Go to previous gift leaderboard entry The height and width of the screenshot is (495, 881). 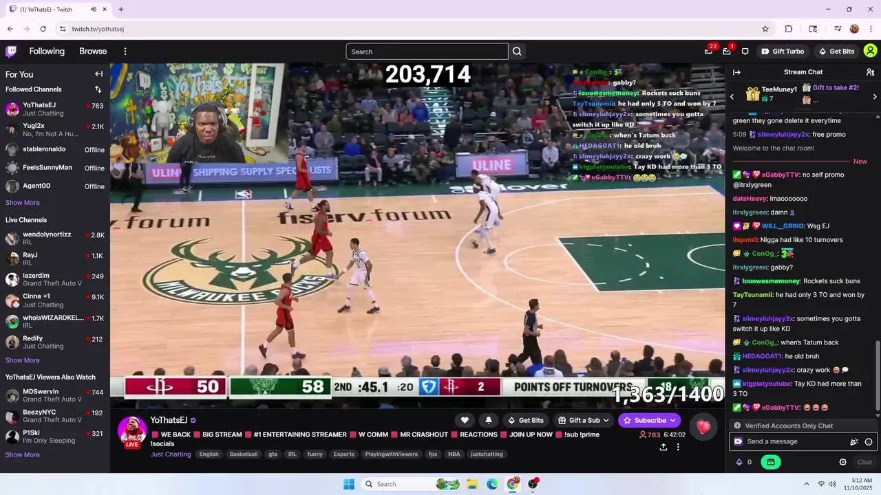coord(732,96)
